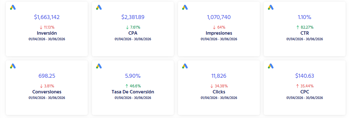
Task: Click the date range under Inversión
Action: click(x=47, y=39)
